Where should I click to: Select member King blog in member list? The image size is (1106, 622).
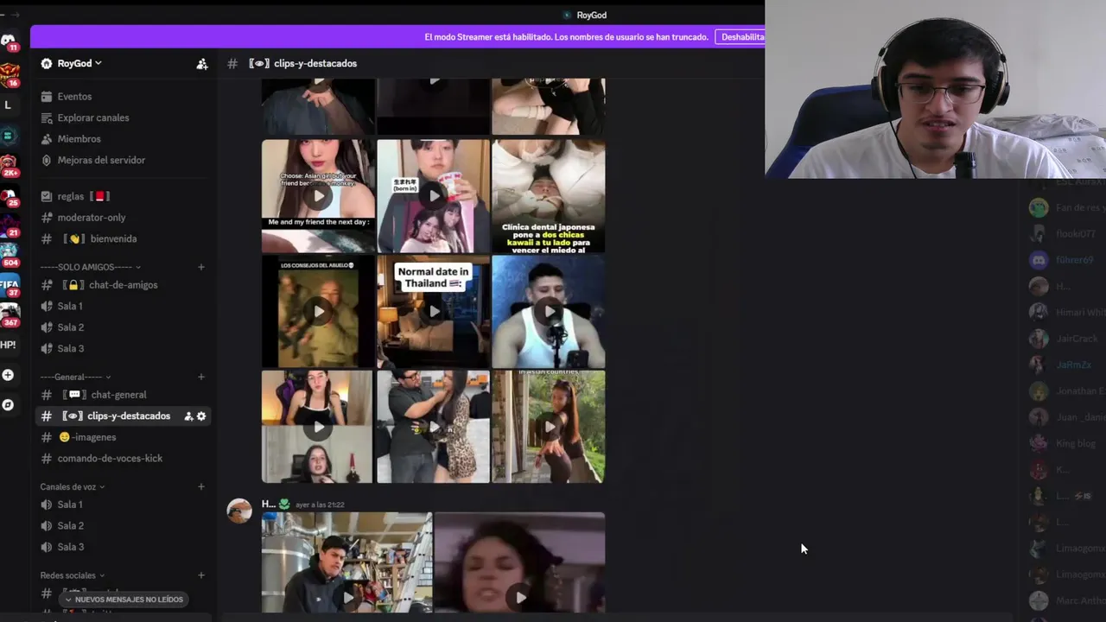pos(1063,443)
